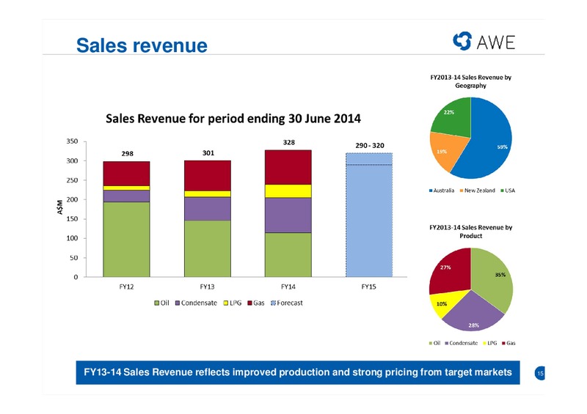
Task: Click the 'FY2013-14 Sales Revenue by Geography' title
Action: [x=470, y=81]
